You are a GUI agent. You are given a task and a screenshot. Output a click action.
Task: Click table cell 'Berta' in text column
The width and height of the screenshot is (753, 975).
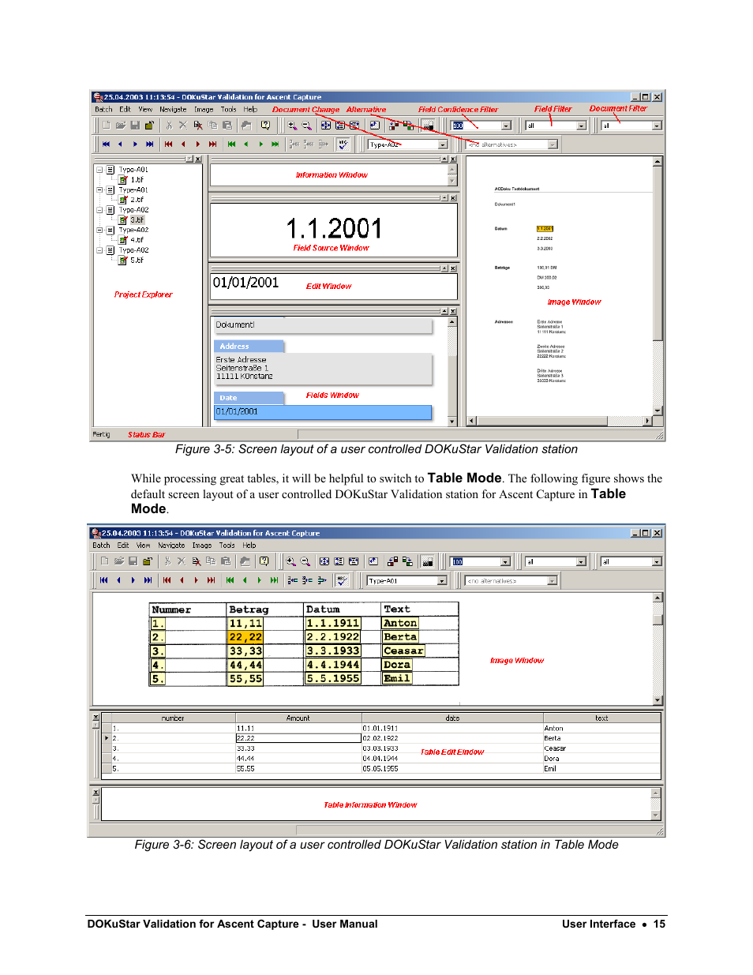point(601,738)
